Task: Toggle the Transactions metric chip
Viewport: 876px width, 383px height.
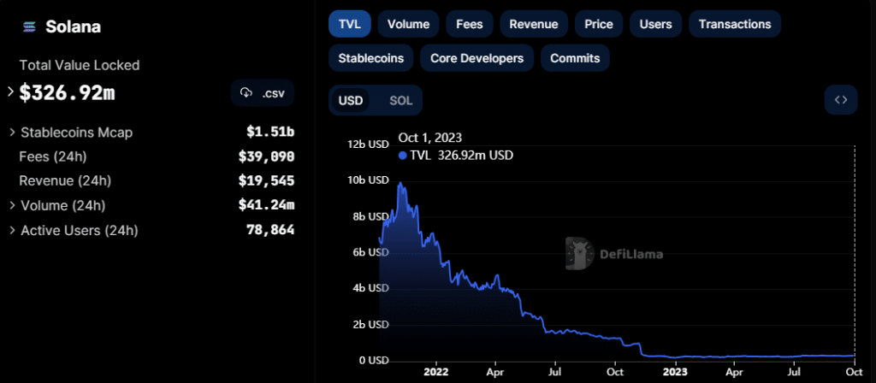Action: point(734,24)
